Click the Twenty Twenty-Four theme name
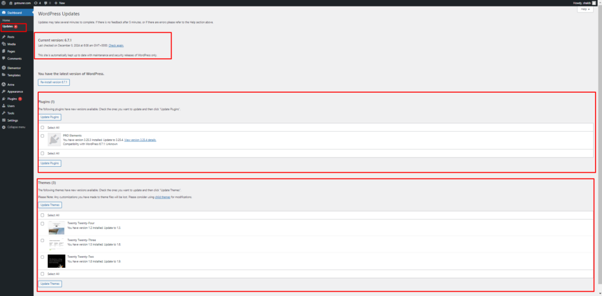Screen dimensions: 602x296 pyautogui.click(x=81, y=223)
